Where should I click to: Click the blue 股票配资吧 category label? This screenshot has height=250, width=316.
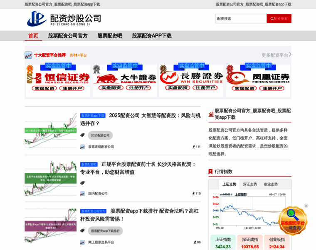pos(89,165)
